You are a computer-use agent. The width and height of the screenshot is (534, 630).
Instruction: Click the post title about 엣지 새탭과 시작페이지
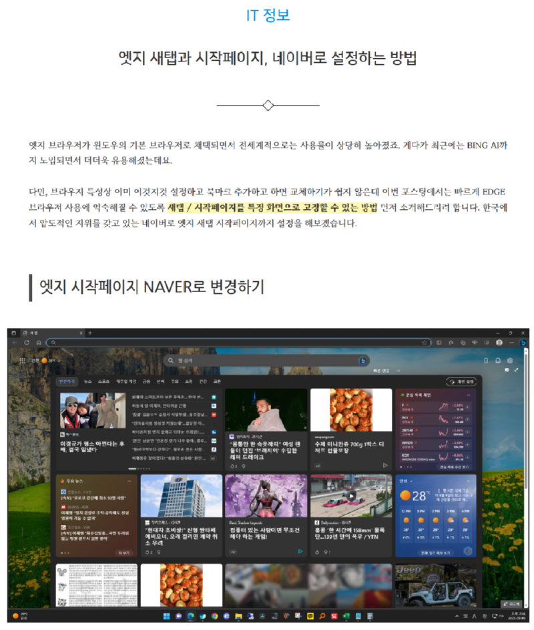[x=268, y=58]
